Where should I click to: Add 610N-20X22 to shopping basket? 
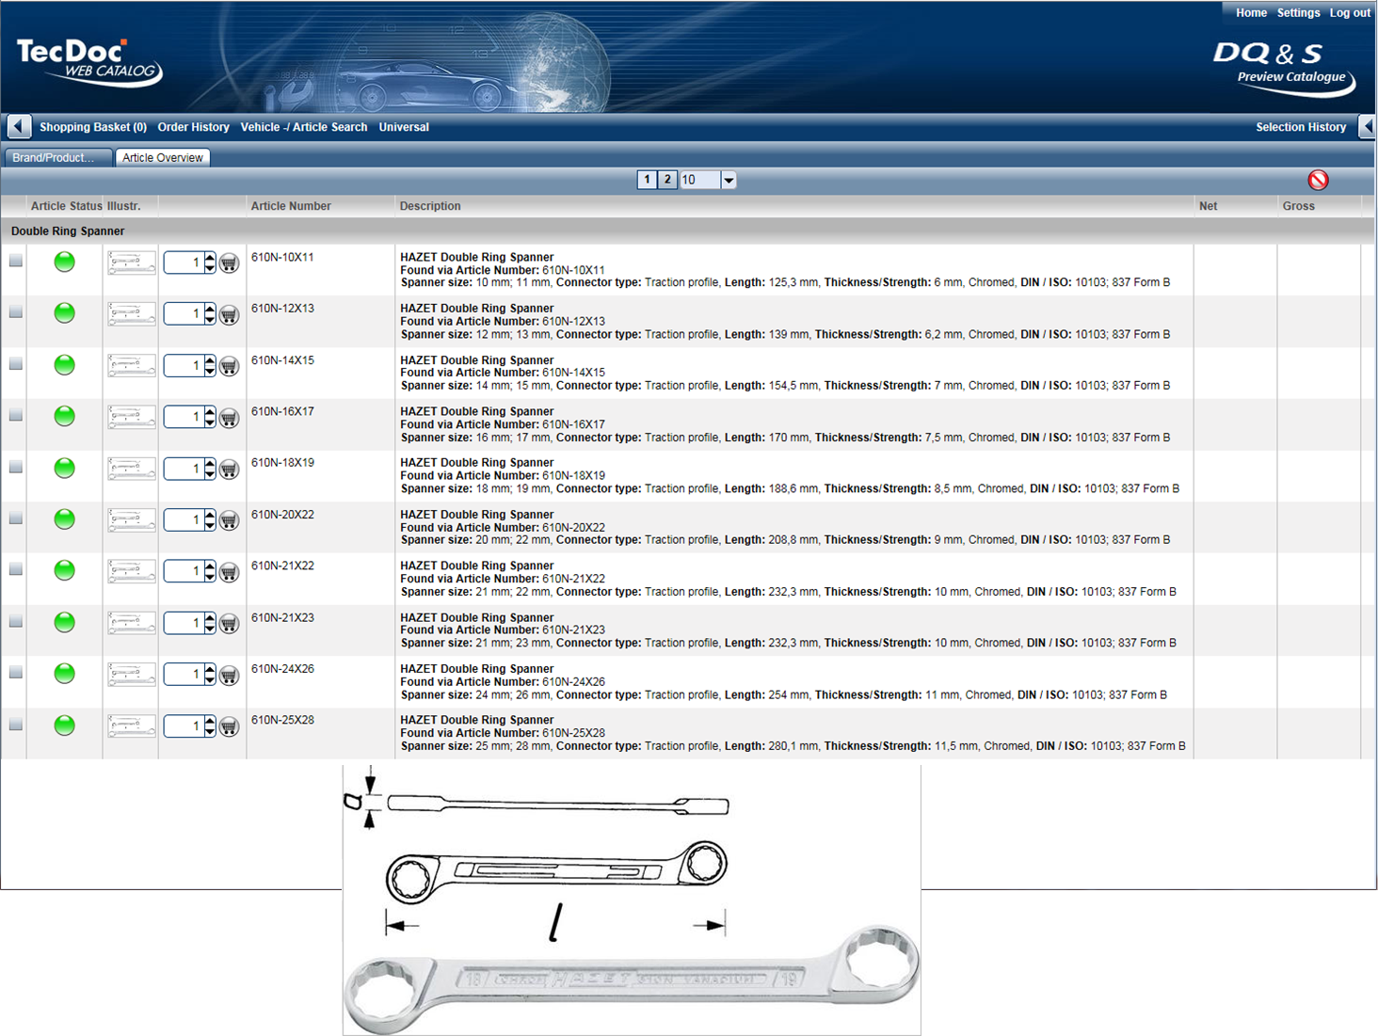(x=229, y=520)
